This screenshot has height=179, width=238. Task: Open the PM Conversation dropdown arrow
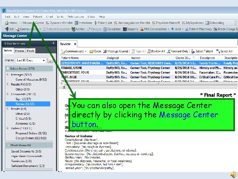tap(169, 29)
